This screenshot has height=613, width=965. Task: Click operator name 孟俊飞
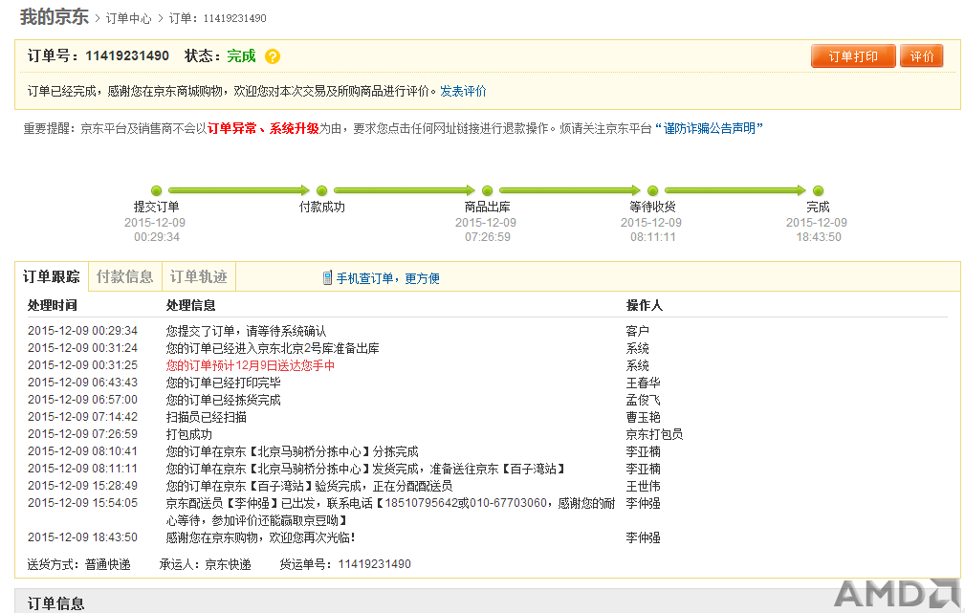(643, 400)
